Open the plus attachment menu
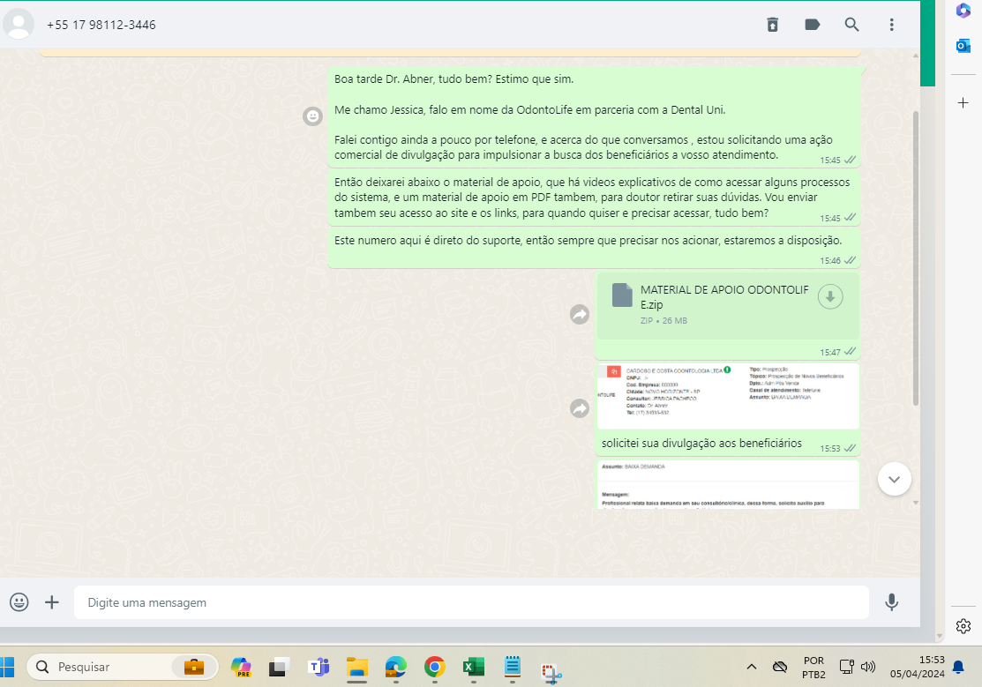The width and height of the screenshot is (982, 687). coord(52,602)
